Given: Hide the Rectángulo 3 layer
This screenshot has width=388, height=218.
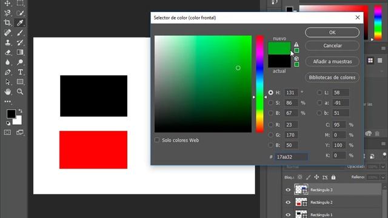Looking at the screenshot, I should pyautogui.click(x=288, y=190).
